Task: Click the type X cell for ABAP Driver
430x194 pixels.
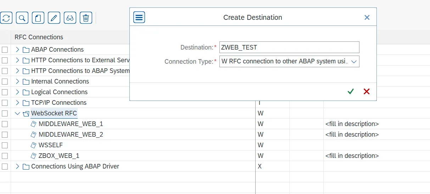Action: [272, 166]
